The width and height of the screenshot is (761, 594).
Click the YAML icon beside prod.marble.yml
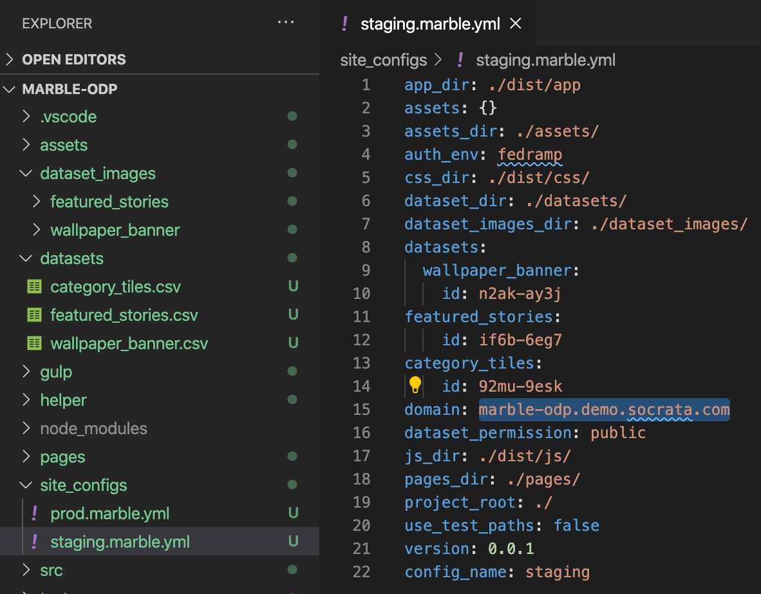[35, 513]
